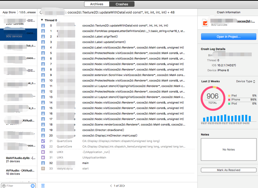The image size is (258, 188).
Task: Collapse the Thread 0 disclosure triangle
Action: [42, 20]
